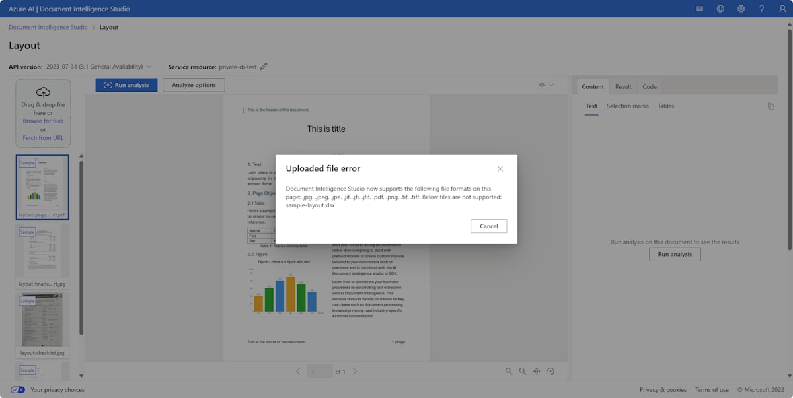This screenshot has height=398, width=793.
Task: Click the thumbnail list scroll down arrow
Action: [x=81, y=376]
